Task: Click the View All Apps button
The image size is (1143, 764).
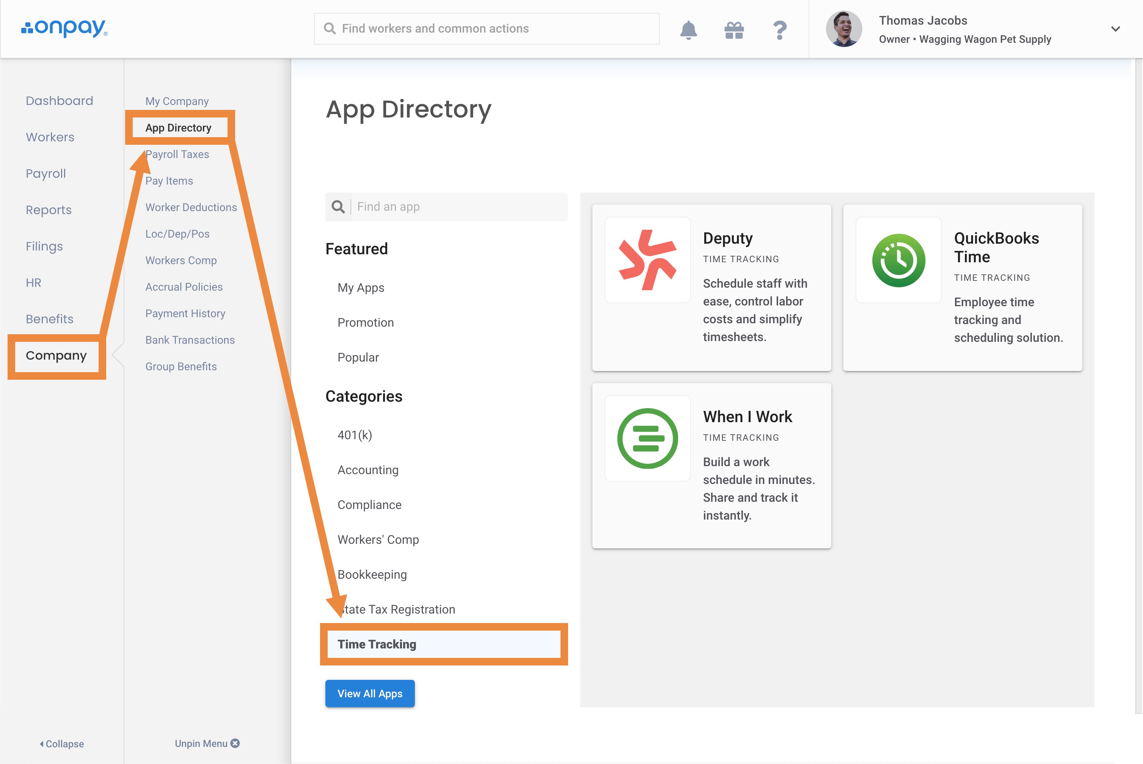Action: (370, 694)
